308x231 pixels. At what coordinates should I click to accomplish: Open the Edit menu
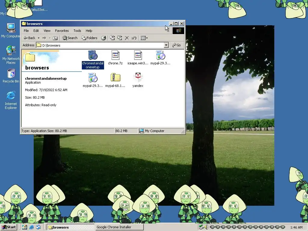pyautogui.click(x=36, y=31)
